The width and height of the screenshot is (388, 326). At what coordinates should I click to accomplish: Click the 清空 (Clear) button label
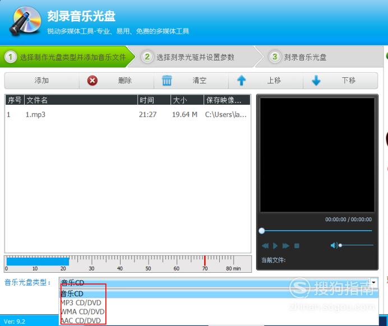tap(200, 81)
